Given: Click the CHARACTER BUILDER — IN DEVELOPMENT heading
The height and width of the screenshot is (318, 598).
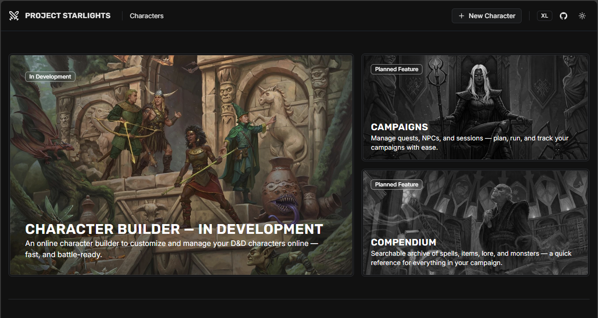Looking at the screenshot, I should 174,229.
